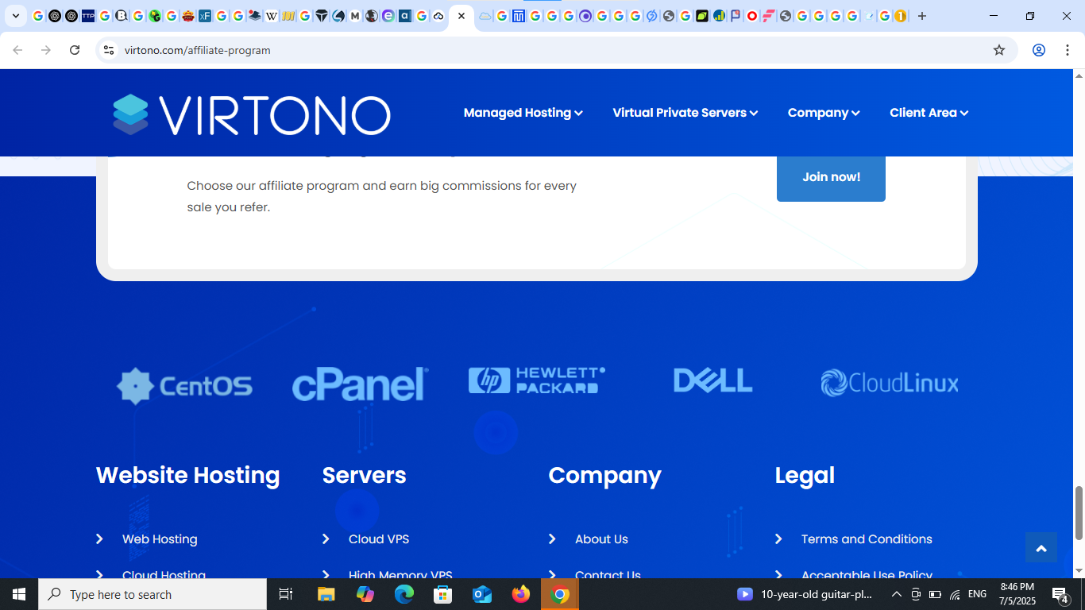Click the browser forward arrow
Image resolution: width=1085 pixels, height=610 pixels.
pos(46,50)
